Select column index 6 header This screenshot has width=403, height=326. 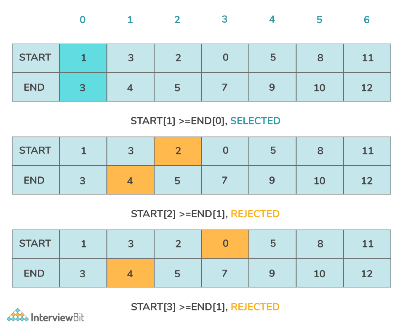367,20
